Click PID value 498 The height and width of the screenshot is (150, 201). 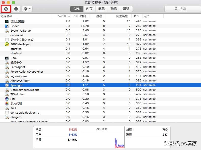click(139, 21)
